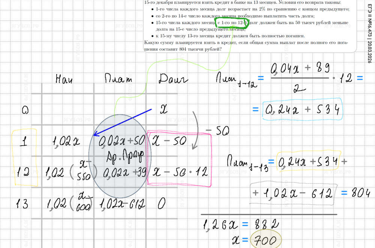Select the cyan-boxed expression 0,24x + 534
Screen dimensions: 375x248
(x=302, y=110)
